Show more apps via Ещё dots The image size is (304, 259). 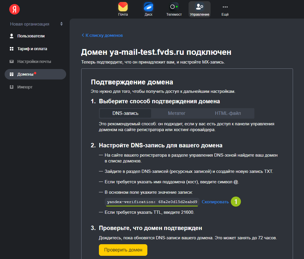point(225,7)
